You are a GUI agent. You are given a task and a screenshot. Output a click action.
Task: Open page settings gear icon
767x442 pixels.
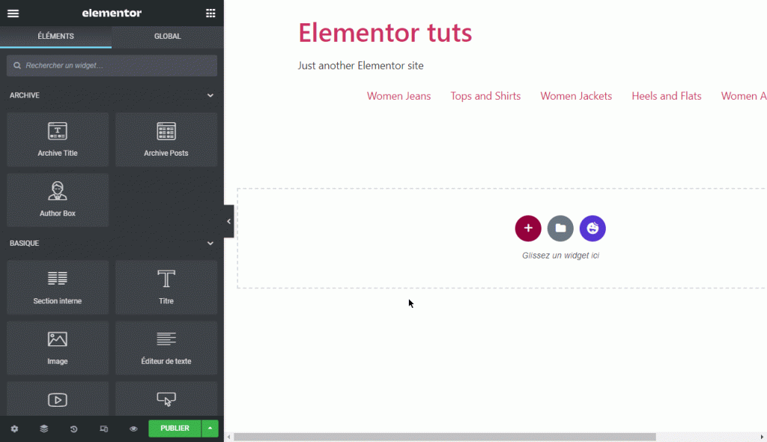pos(14,429)
